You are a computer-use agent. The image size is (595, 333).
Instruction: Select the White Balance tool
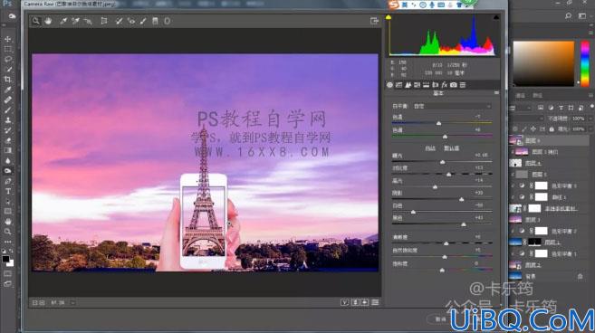click(x=63, y=21)
